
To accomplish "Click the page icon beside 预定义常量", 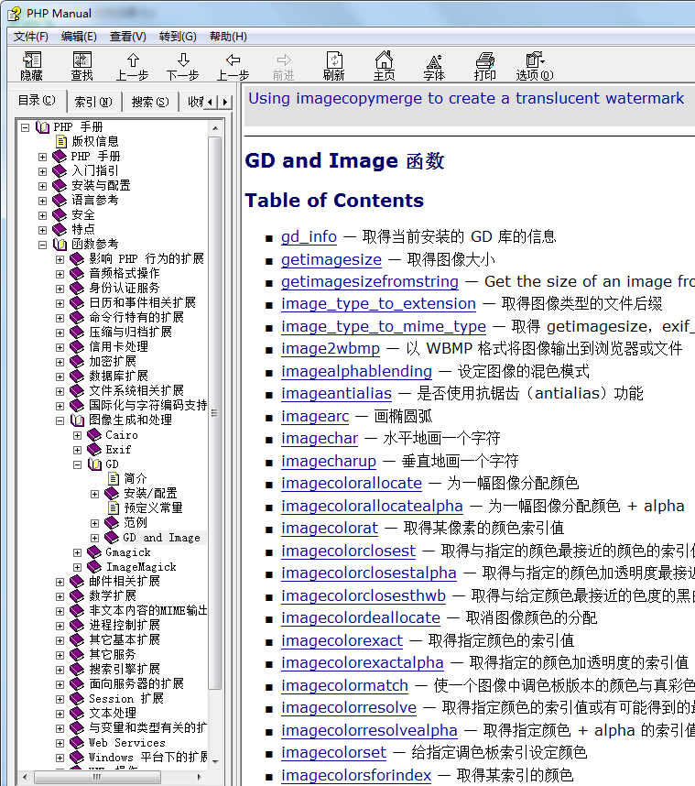I will [x=114, y=508].
